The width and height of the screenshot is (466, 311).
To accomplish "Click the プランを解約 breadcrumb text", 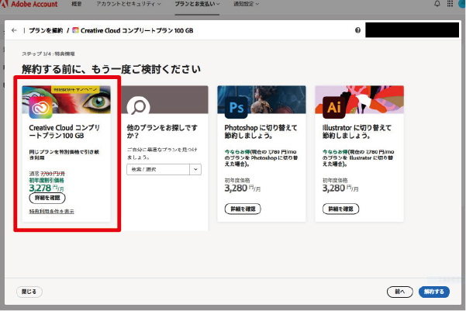I will [x=46, y=30].
